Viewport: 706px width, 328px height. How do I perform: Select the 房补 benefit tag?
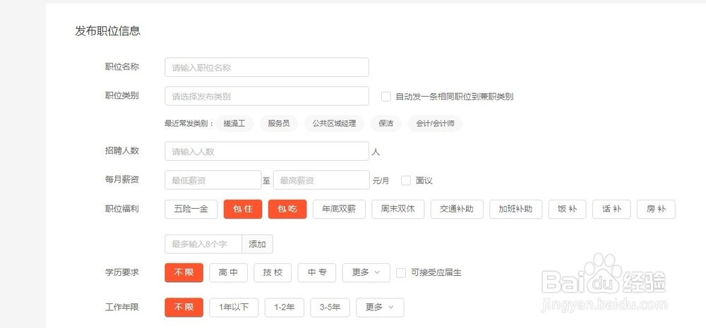[x=656, y=209]
